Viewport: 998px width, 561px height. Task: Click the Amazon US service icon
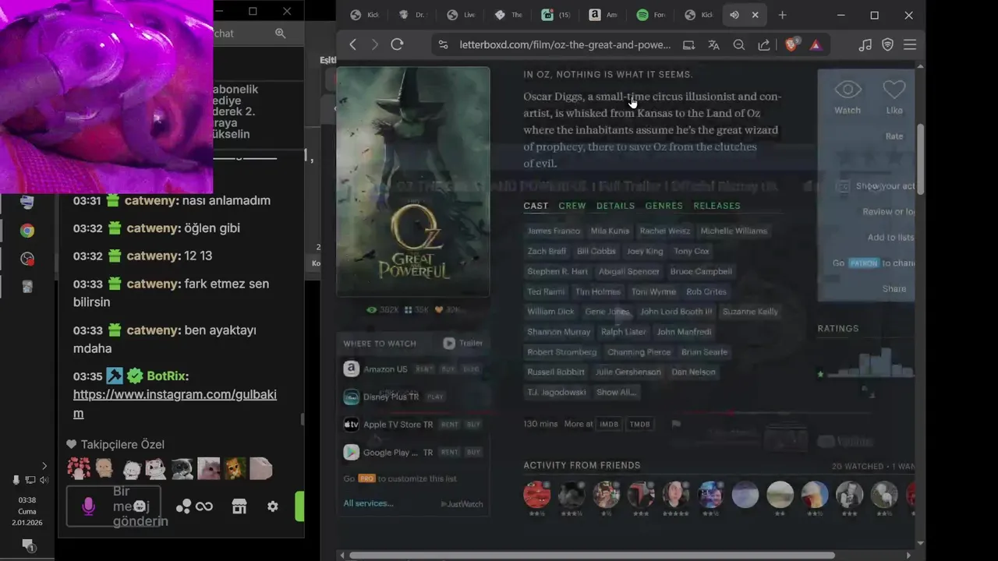tap(351, 369)
